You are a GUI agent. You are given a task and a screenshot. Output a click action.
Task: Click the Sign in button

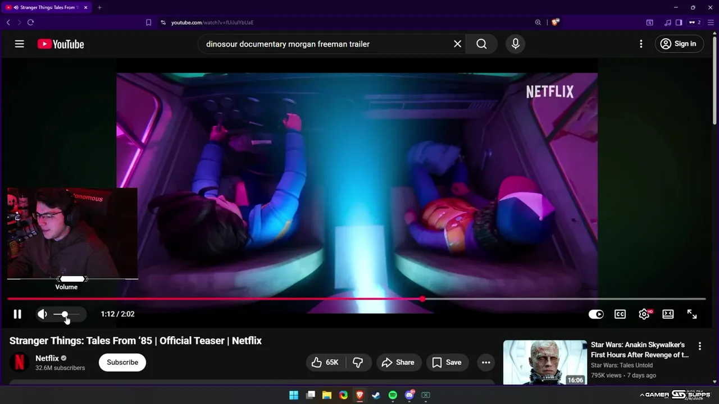click(679, 44)
